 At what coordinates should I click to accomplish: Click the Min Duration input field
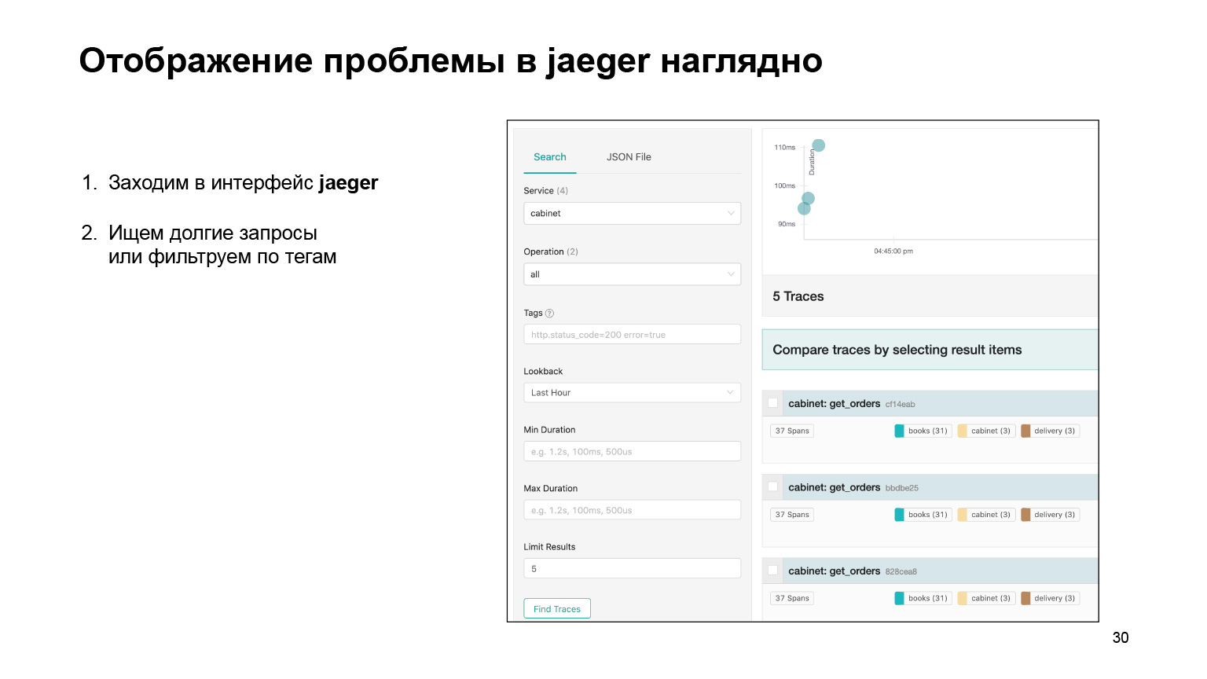(x=632, y=450)
